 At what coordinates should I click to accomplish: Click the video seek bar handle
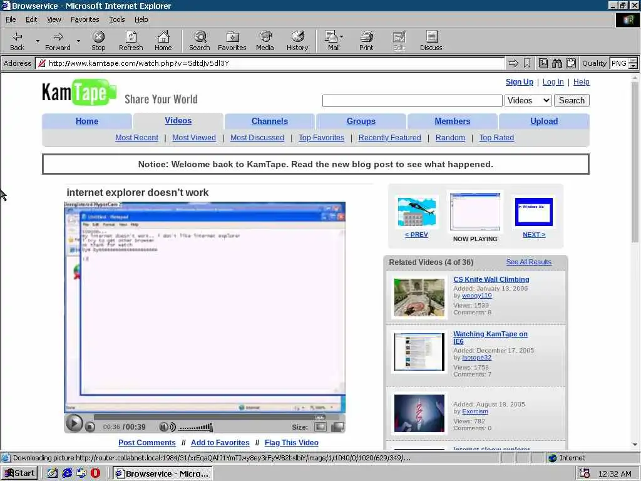tap(320, 417)
